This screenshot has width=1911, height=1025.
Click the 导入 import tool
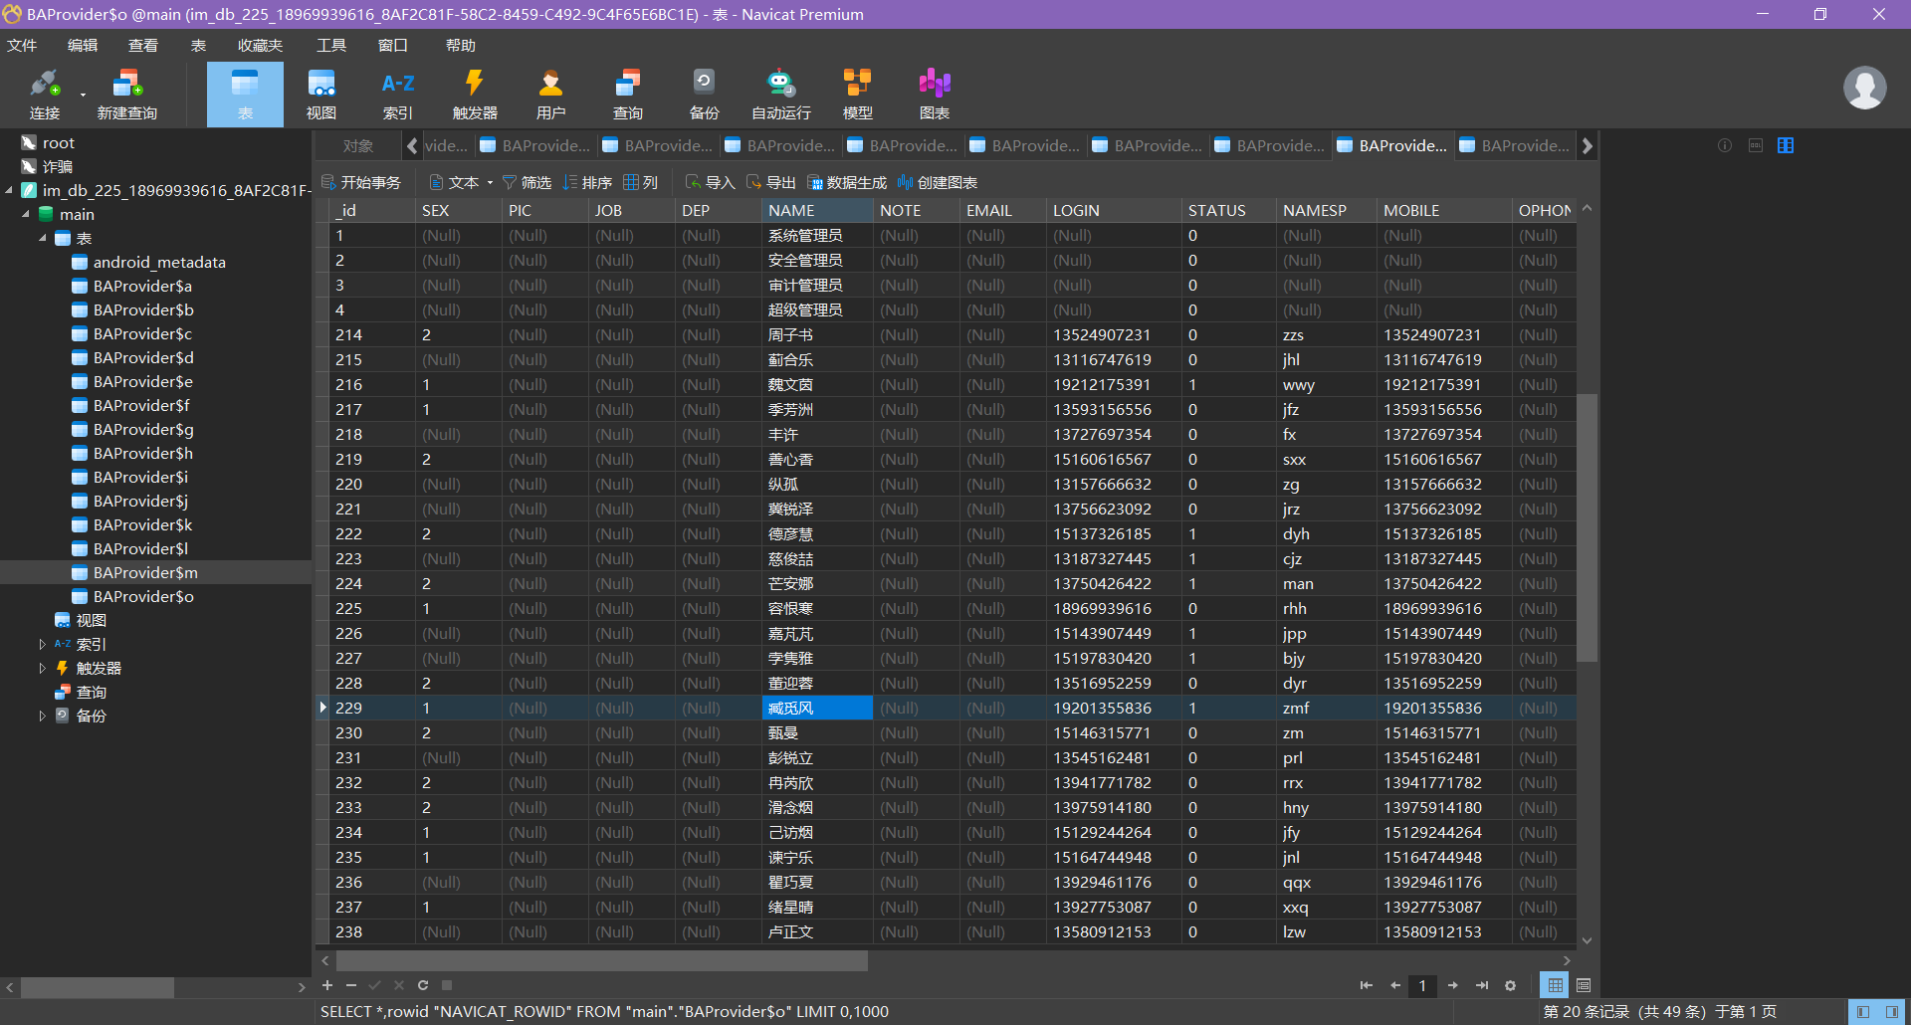(711, 182)
